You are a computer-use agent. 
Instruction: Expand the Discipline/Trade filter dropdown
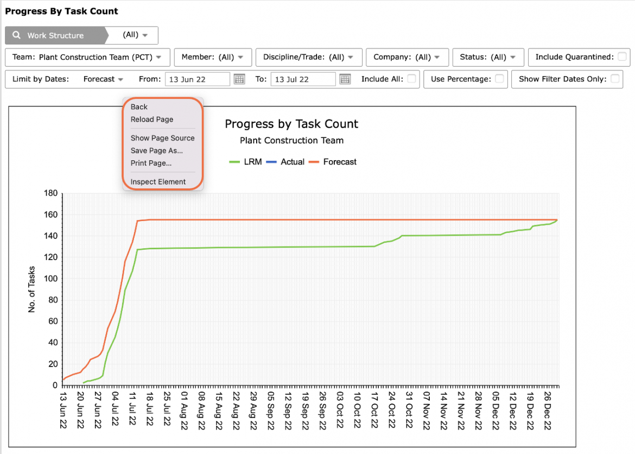tap(309, 57)
